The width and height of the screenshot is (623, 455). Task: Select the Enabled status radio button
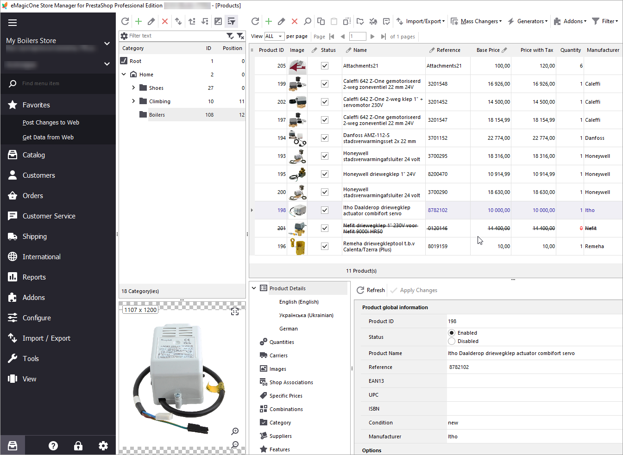[x=452, y=333]
